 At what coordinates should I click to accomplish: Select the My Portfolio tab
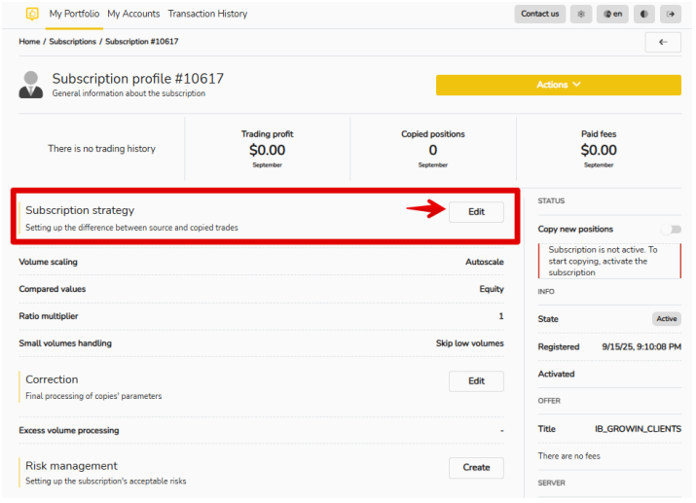[74, 14]
